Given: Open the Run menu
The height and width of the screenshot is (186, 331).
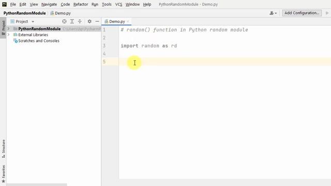Looking at the screenshot, I should (95, 4).
